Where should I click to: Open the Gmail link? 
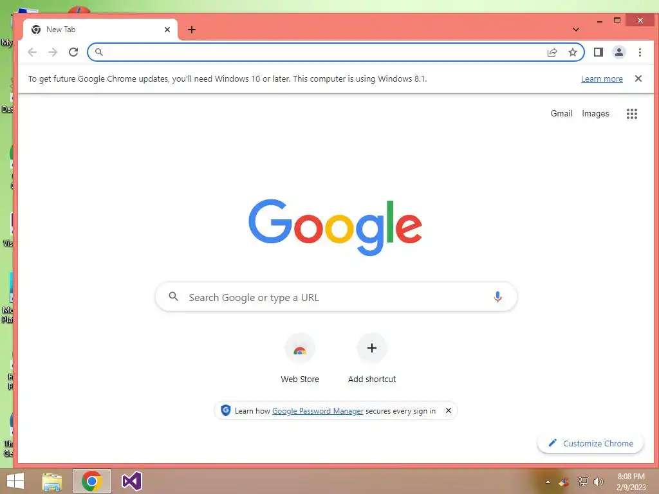[x=561, y=113]
